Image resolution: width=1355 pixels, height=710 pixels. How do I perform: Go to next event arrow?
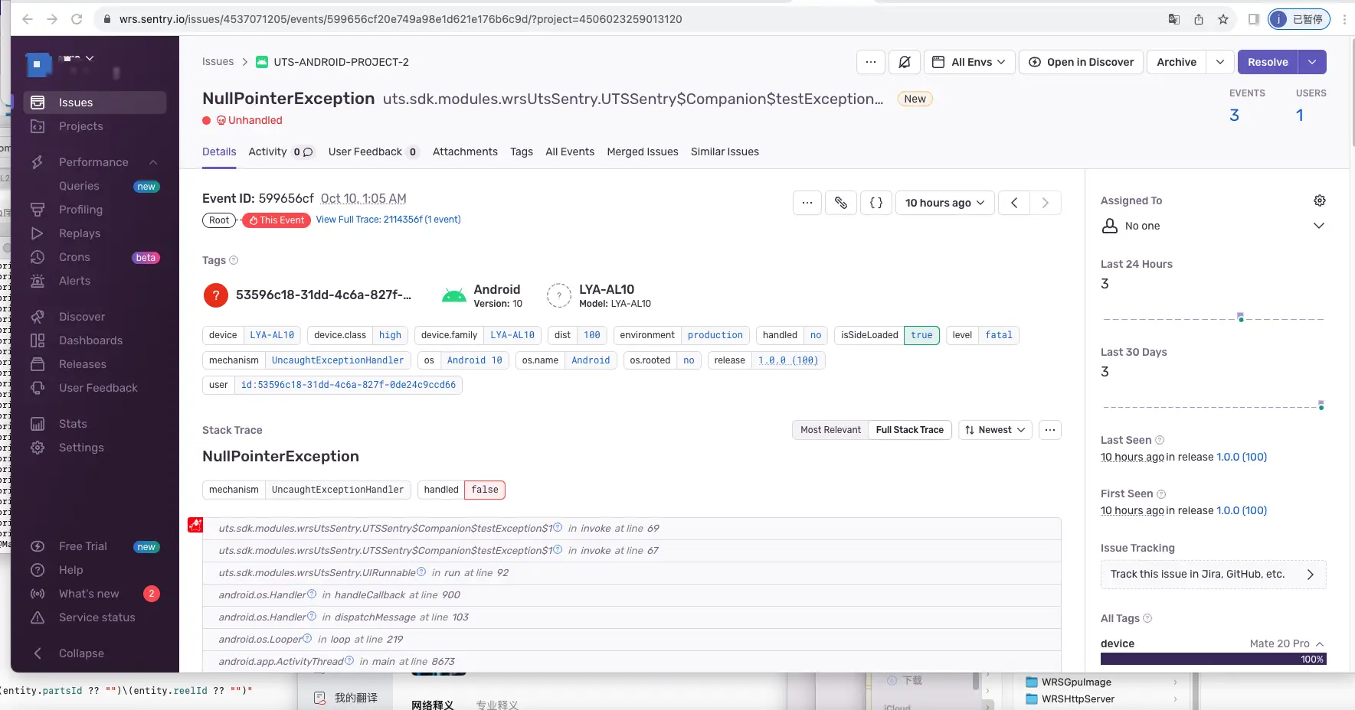pyautogui.click(x=1046, y=203)
